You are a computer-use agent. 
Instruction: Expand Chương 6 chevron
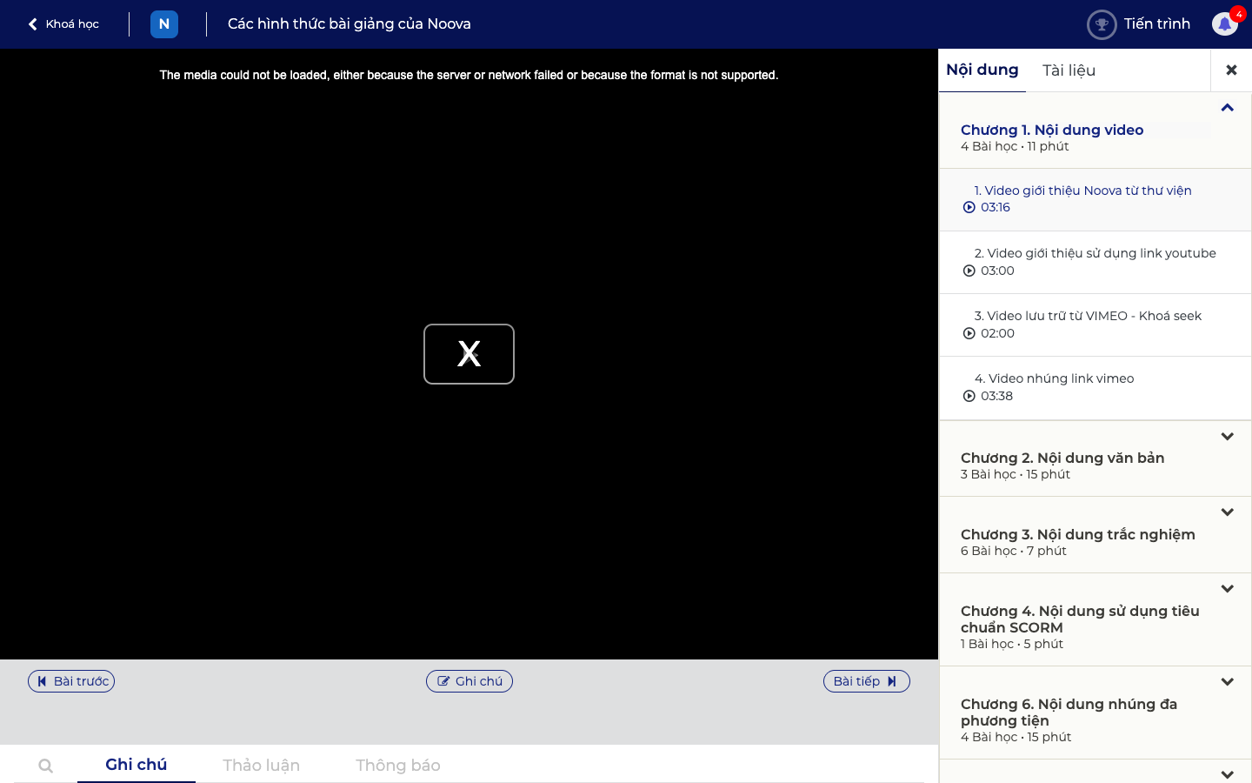(1228, 682)
